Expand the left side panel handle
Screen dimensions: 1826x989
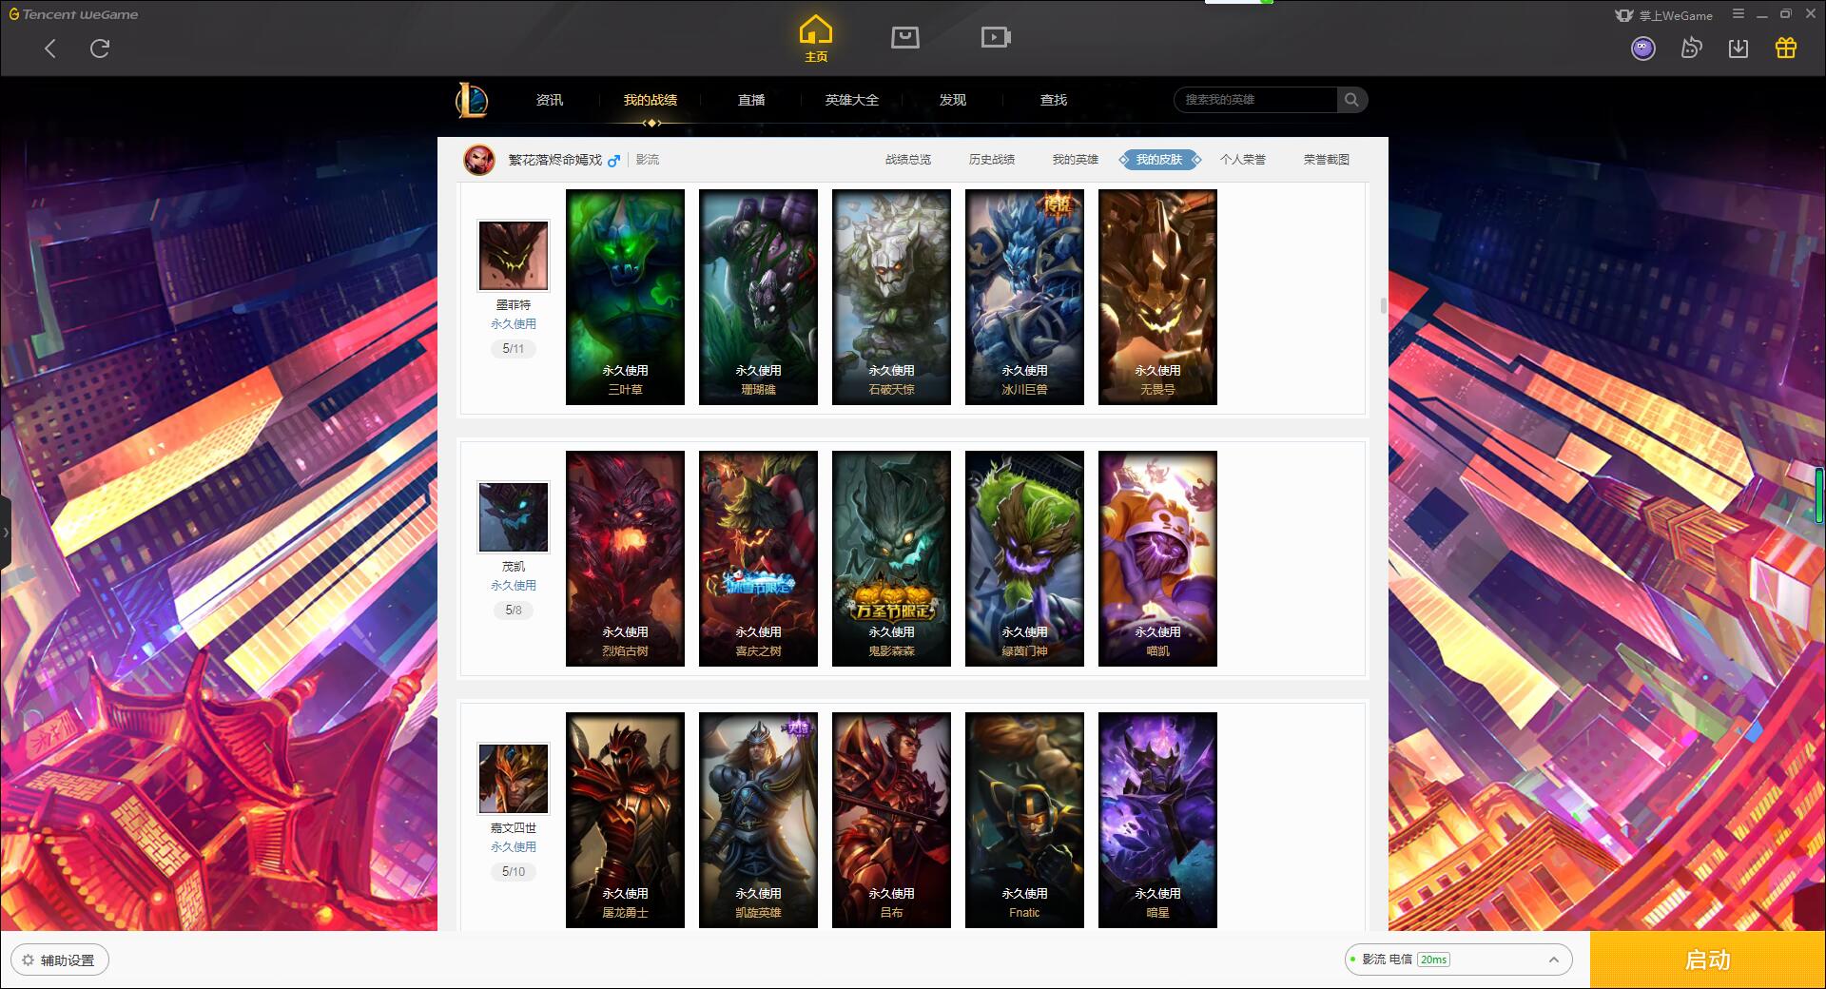coord(5,533)
